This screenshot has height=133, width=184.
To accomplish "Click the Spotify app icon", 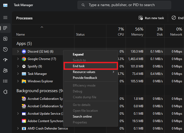I will (24, 66).
